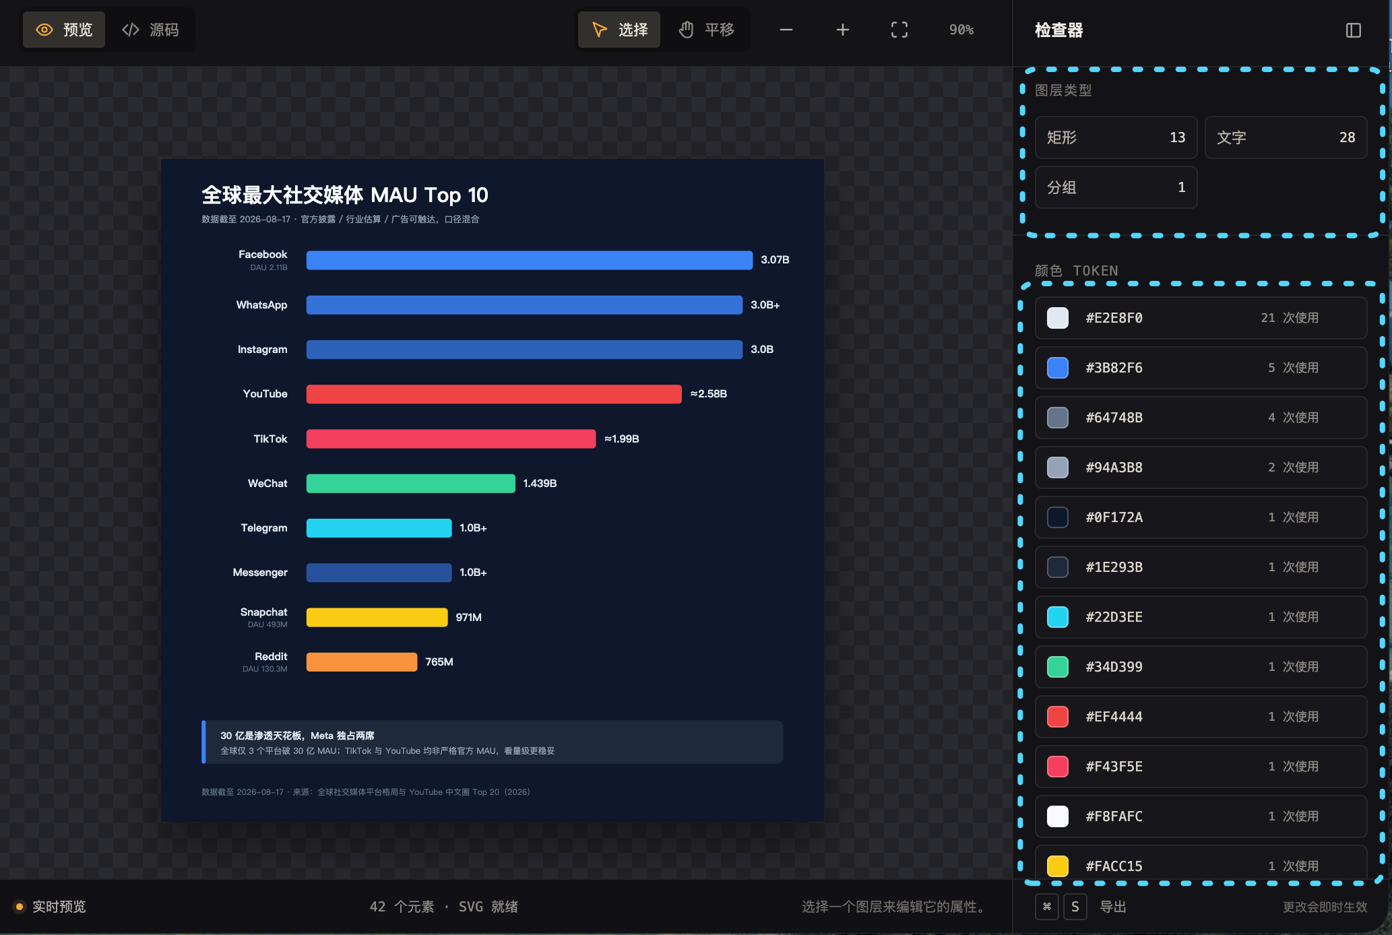Click the S shortcut key badge

[x=1075, y=907]
